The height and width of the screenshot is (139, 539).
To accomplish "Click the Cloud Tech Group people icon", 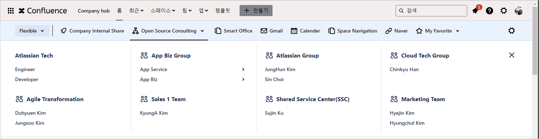I will 394,55.
